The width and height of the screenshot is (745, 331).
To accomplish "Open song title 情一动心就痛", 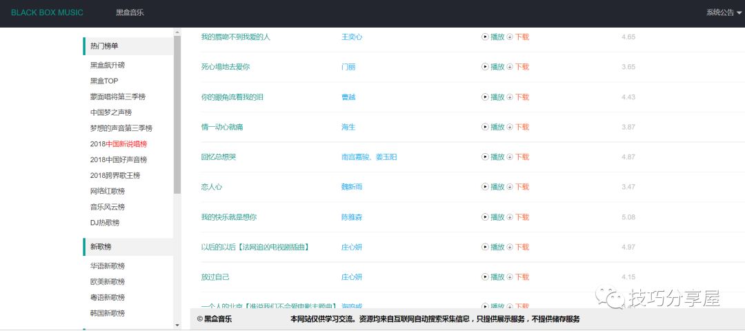I will coord(222,127).
